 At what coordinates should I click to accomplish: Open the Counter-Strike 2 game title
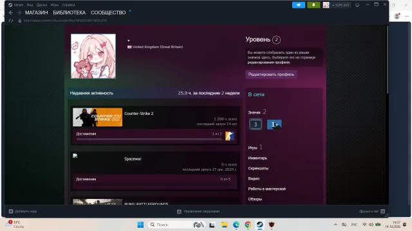point(139,114)
